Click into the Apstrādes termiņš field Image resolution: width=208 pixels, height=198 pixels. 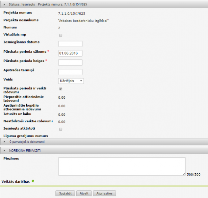click(70, 72)
